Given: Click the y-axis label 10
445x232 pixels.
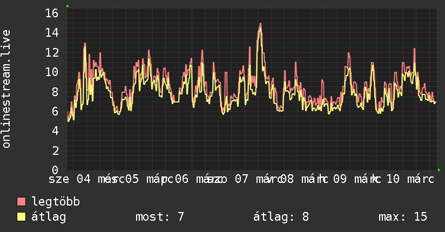Looking at the screenshot, I should pos(52,72).
